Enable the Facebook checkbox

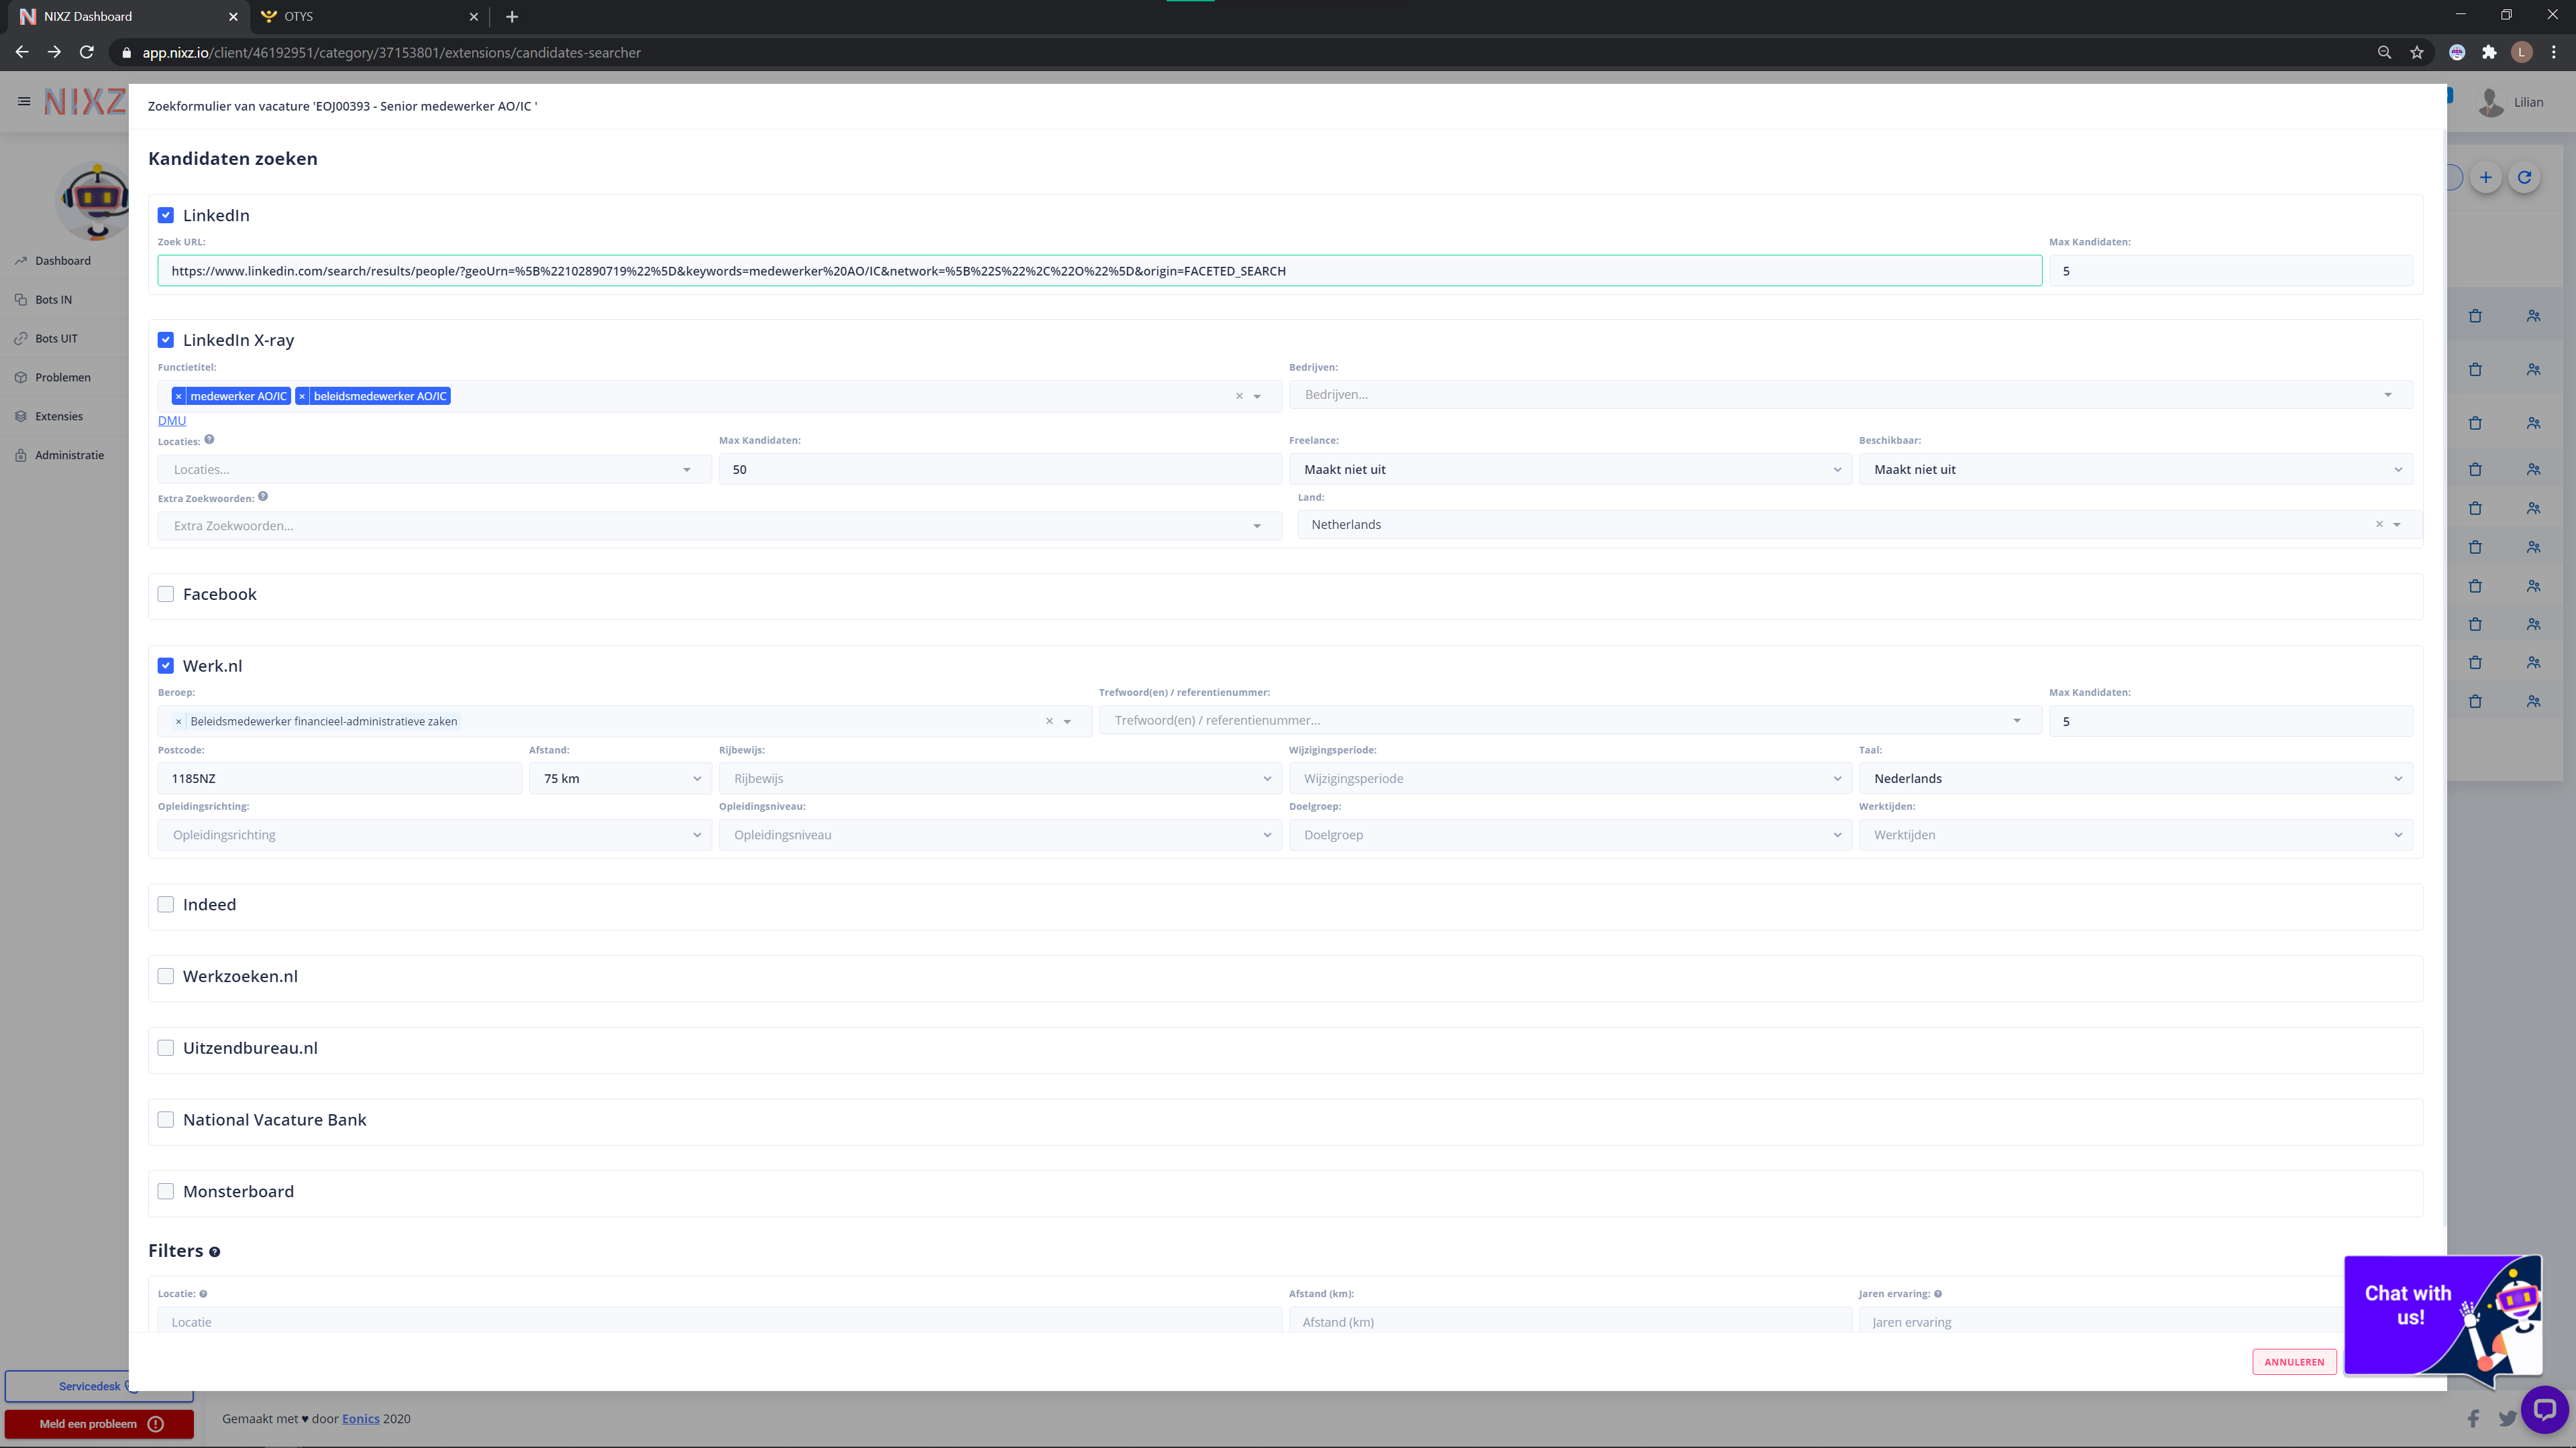tap(166, 595)
